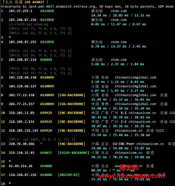
Task: Click MPLS line Lbl 73
Action: pos(40,29)
